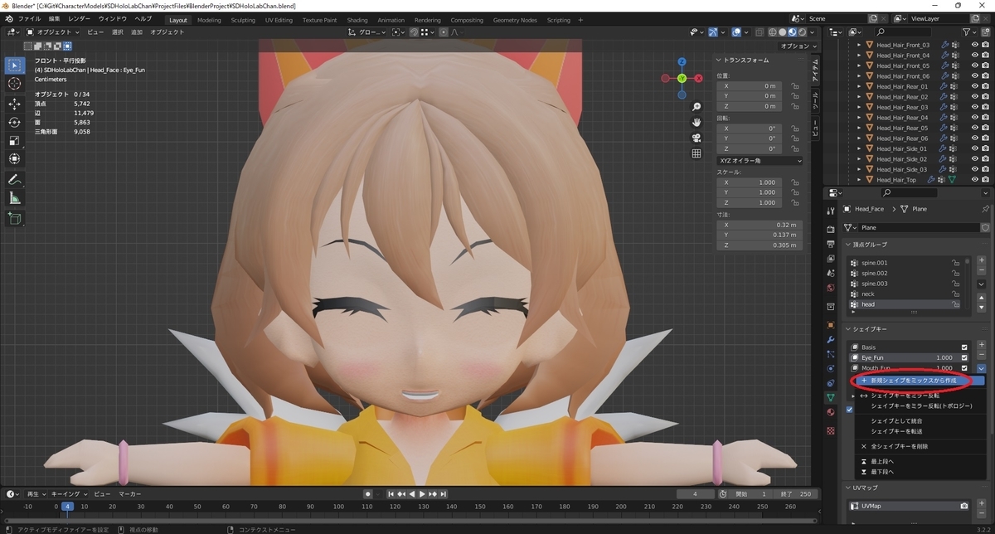Viewport: 995px width, 534px height.
Task: Select solid viewport shading
Action: [782, 32]
